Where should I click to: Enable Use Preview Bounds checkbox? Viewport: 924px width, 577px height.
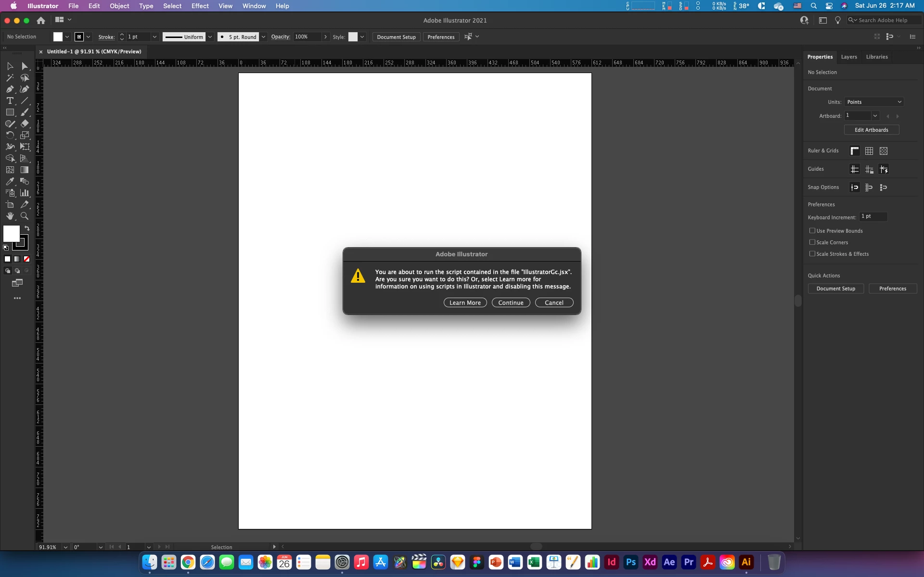[812, 231]
